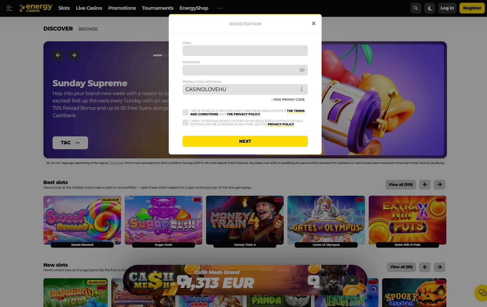Open Spooky Carnival slot thumbnail
Image resolution: width=487 pixels, height=307 pixels.
414,293
